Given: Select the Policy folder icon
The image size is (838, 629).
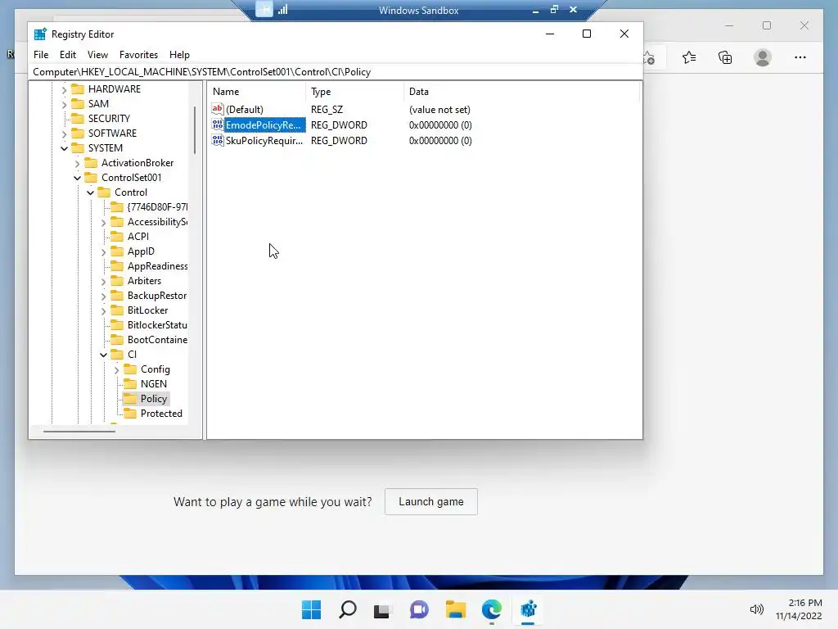Looking at the screenshot, I should (130, 399).
